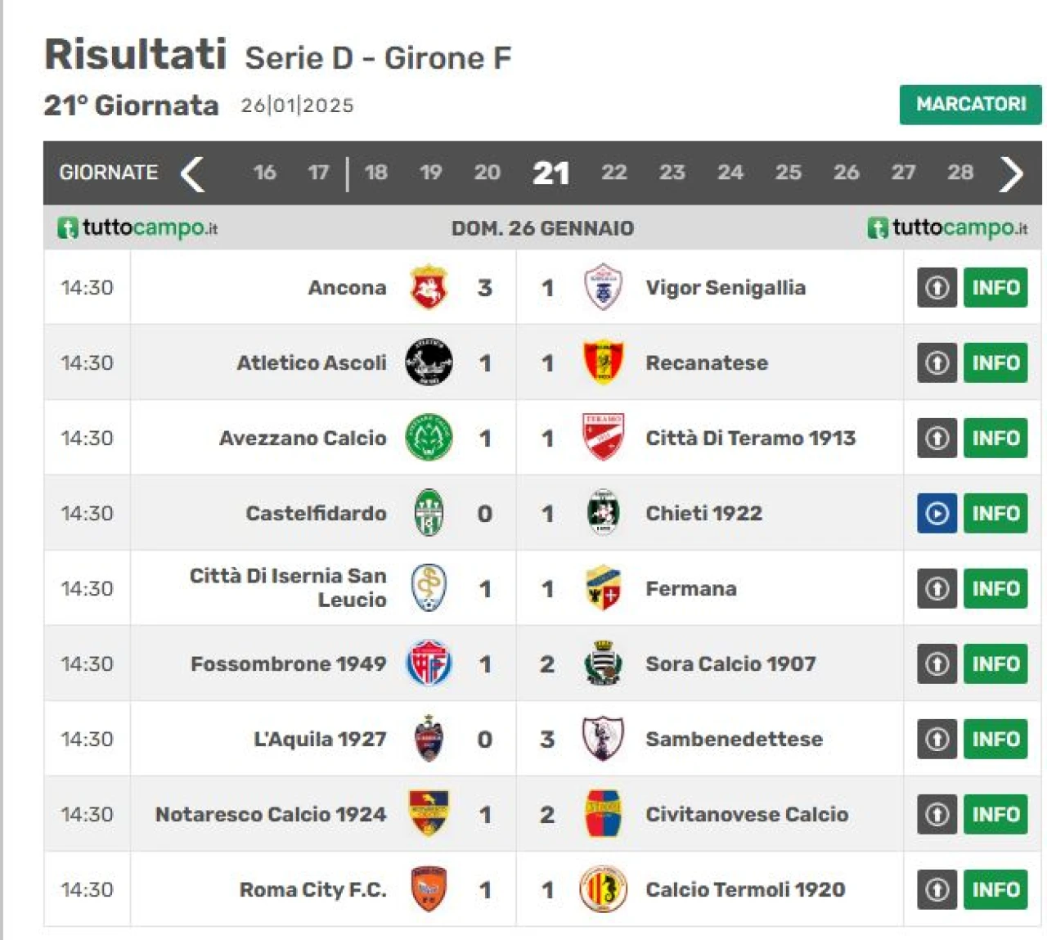Viewport: 1047px width, 940px height.
Task: Select giornata 22 tab
Action: [613, 173]
